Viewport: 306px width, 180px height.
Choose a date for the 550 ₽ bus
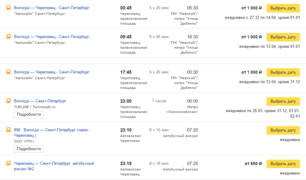[x=283, y=164]
